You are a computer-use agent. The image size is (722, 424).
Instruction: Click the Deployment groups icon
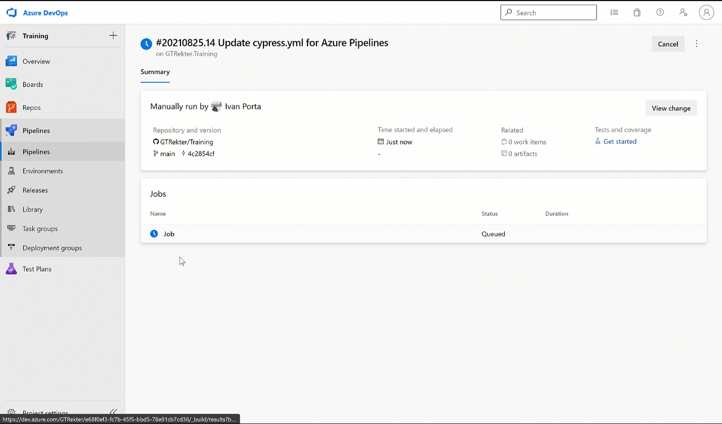pos(11,248)
